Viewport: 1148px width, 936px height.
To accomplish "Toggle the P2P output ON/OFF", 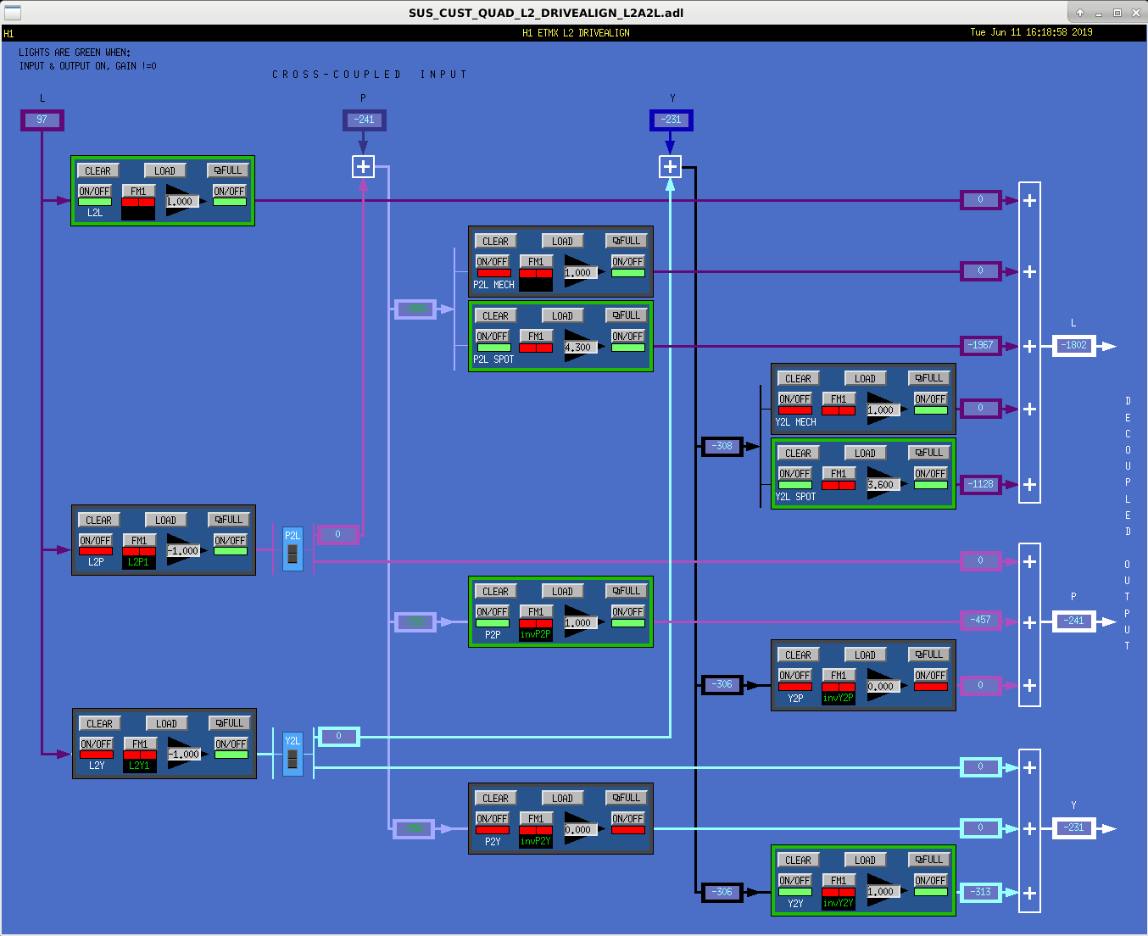I will (x=627, y=612).
